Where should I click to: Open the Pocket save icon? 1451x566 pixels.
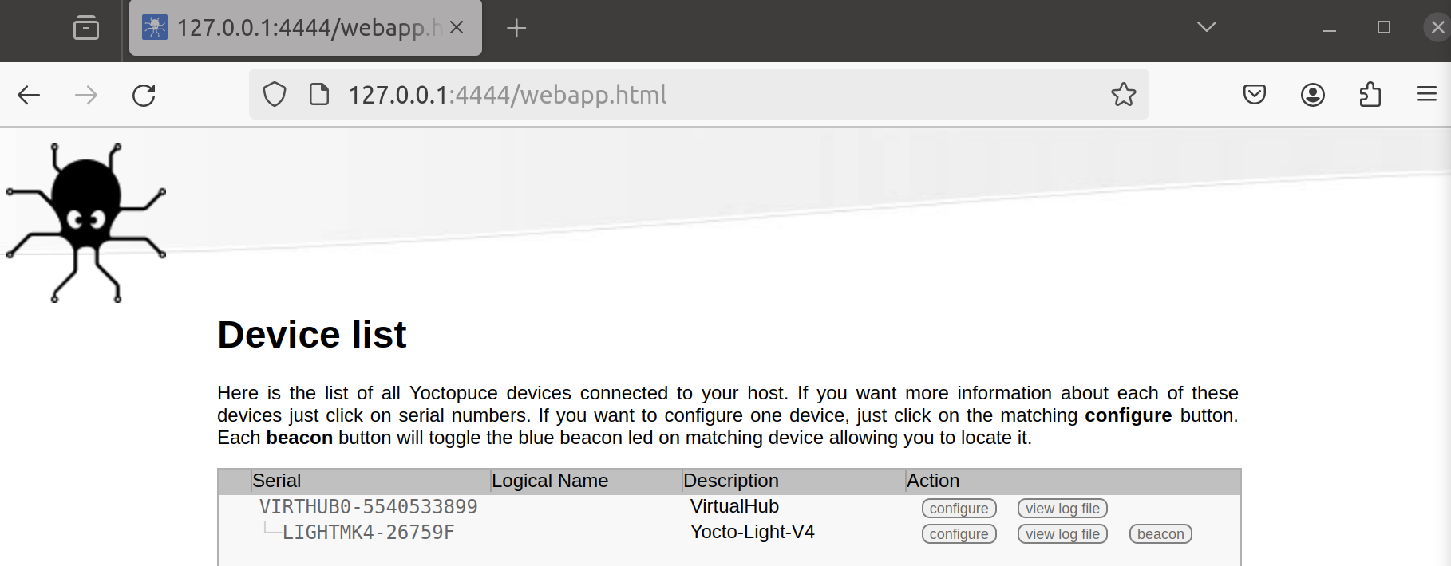coord(1254,94)
